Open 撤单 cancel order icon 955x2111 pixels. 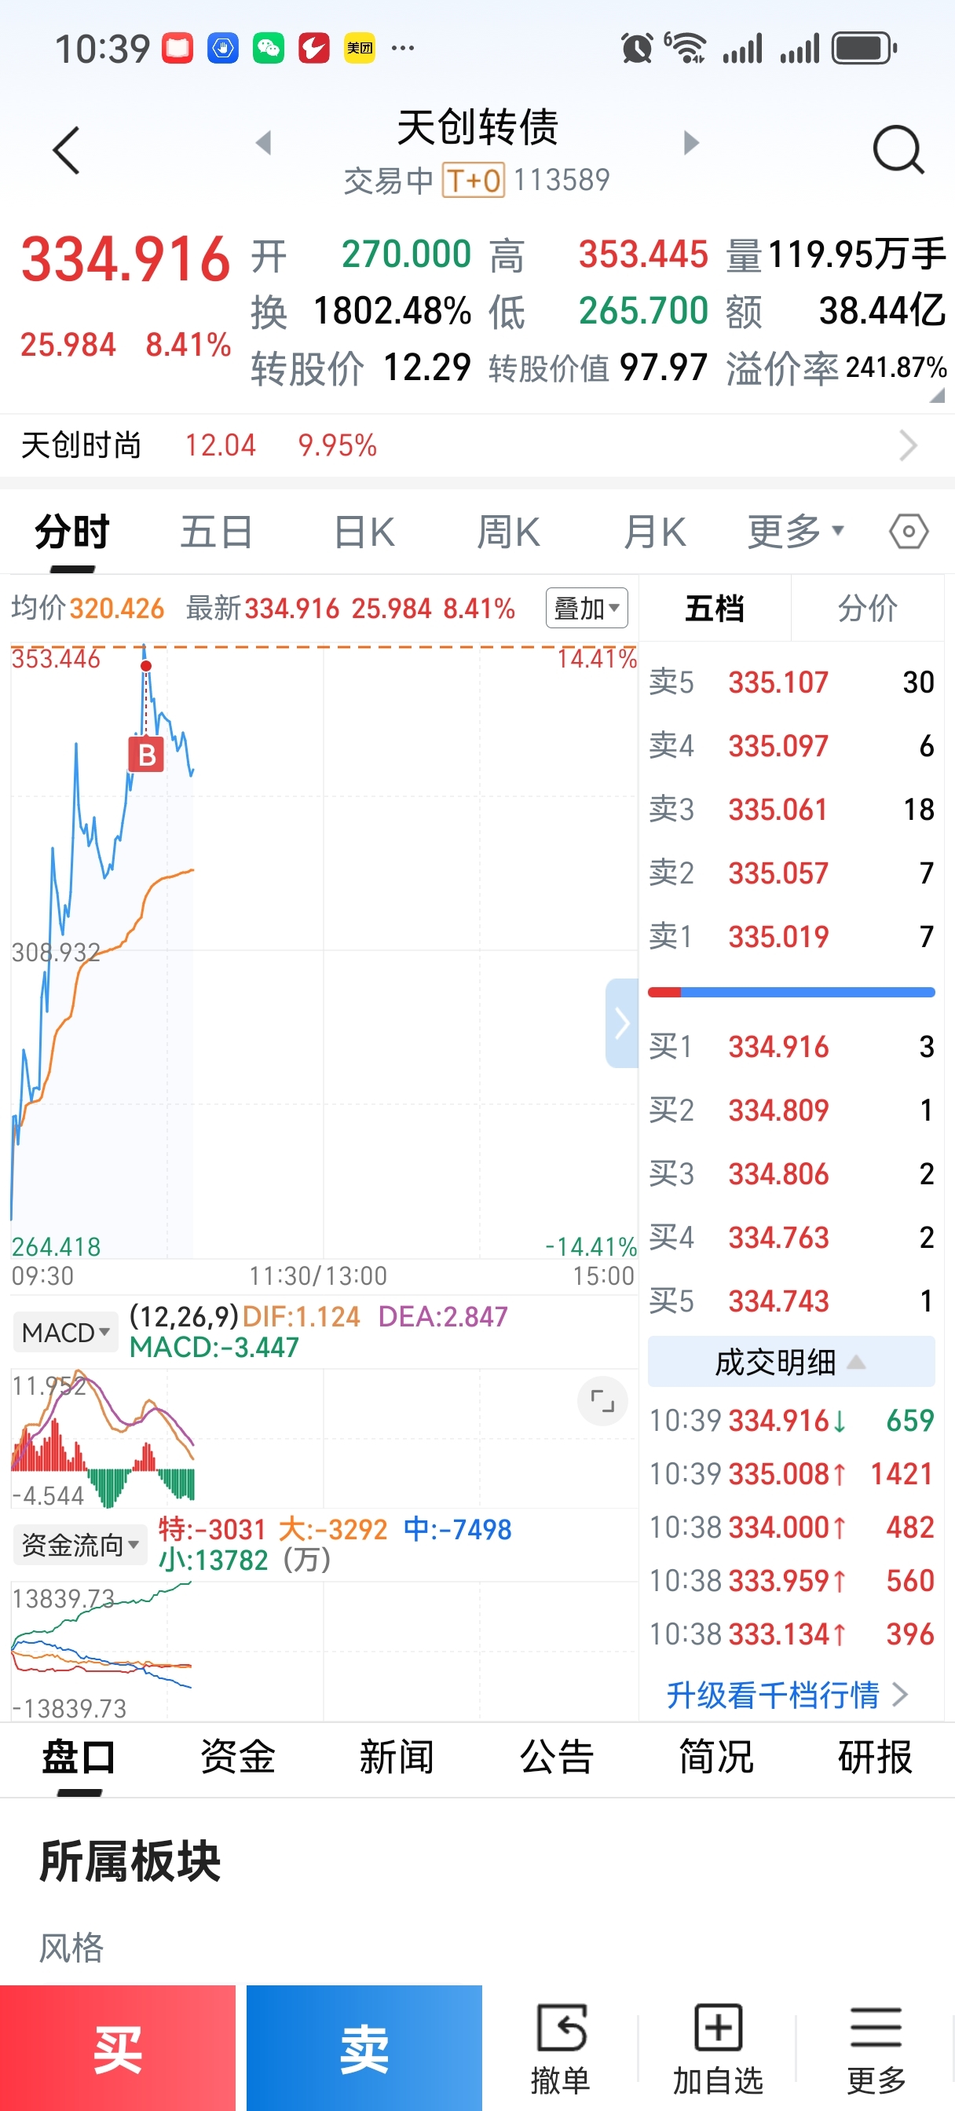[561, 2048]
